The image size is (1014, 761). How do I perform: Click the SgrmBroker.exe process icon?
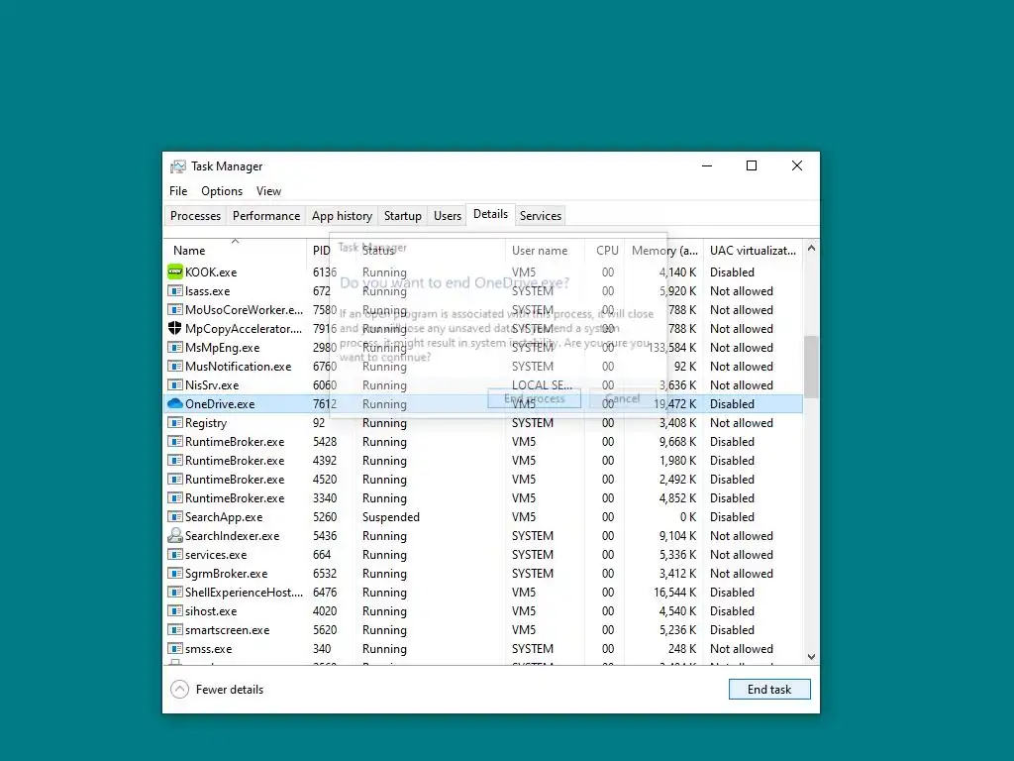coord(174,573)
